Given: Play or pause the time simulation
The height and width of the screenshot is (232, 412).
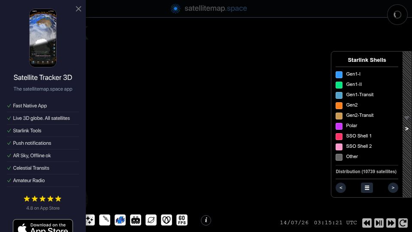Looking at the screenshot, I should pyautogui.click(x=379, y=223).
